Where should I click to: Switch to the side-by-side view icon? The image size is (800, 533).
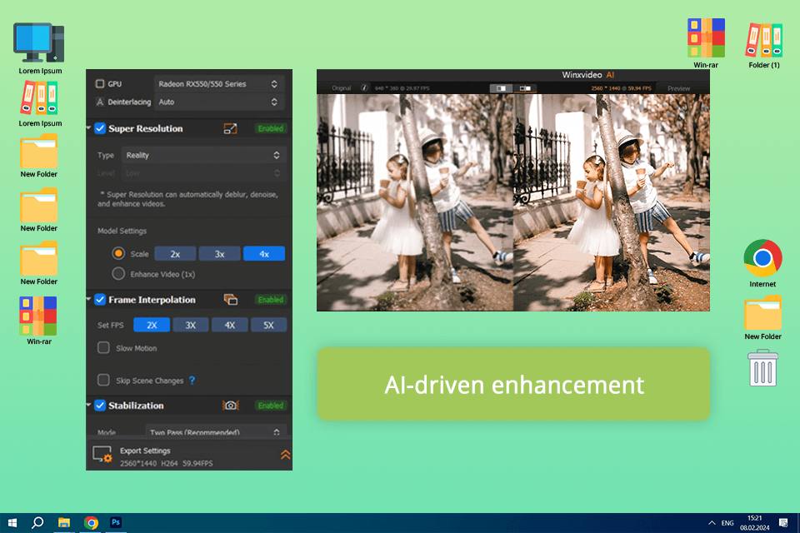click(x=525, y=88)
